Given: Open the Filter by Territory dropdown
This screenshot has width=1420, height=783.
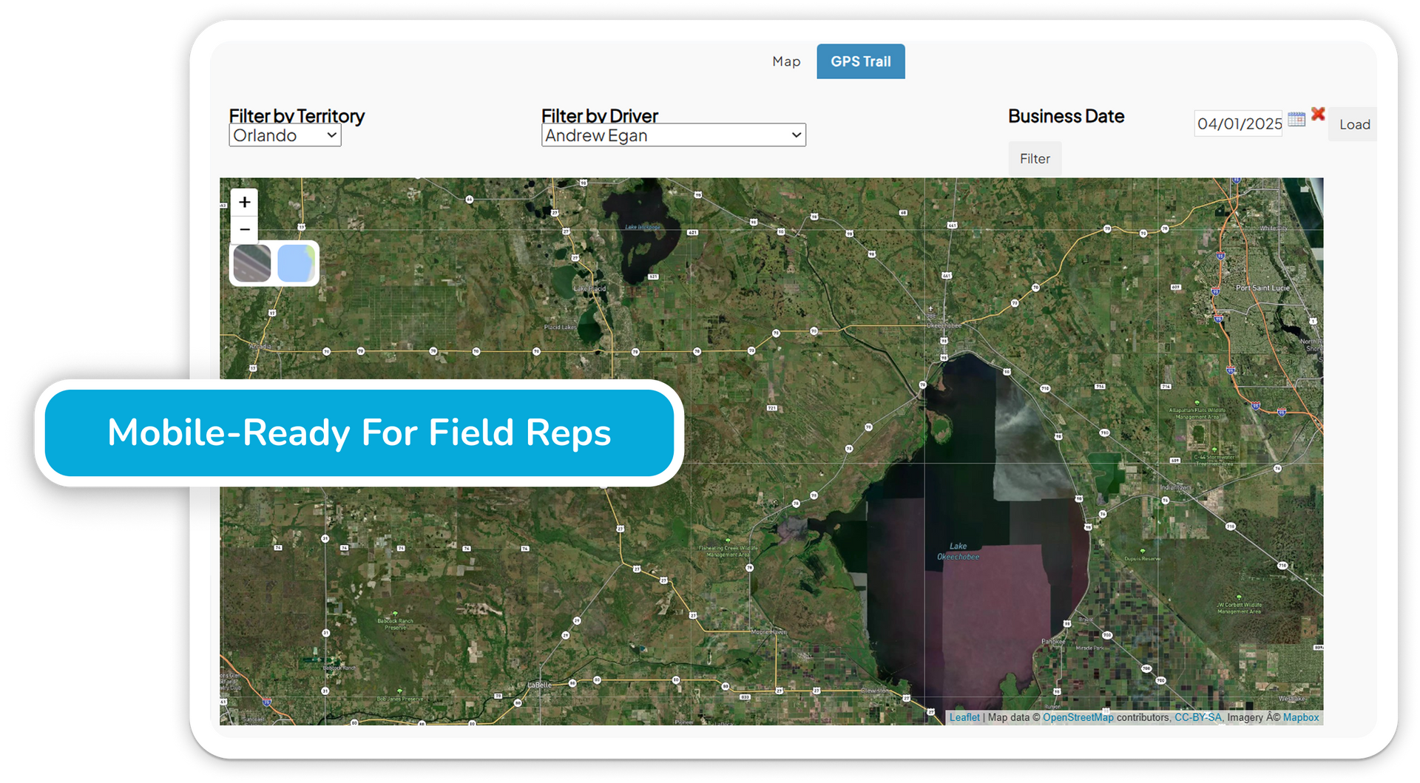Looking at the screenshot, I should 285,135.
